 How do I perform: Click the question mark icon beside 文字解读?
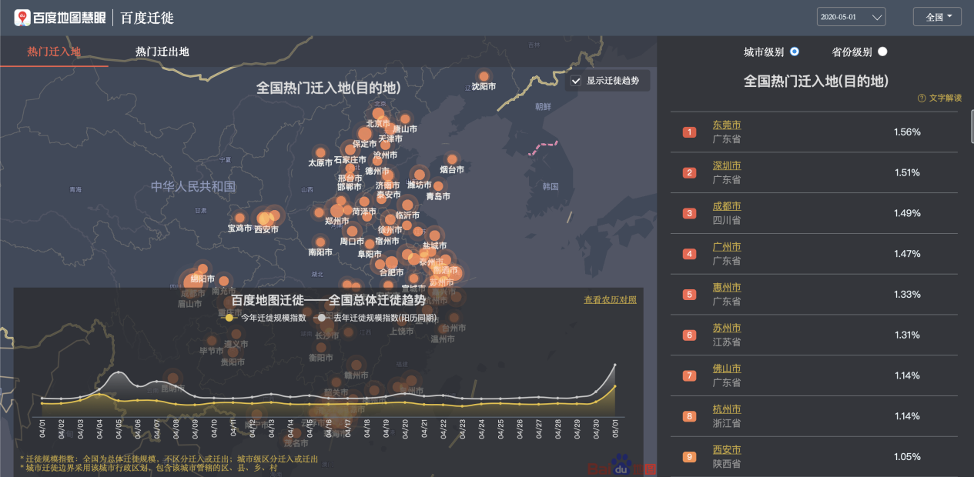pos(922,98)
